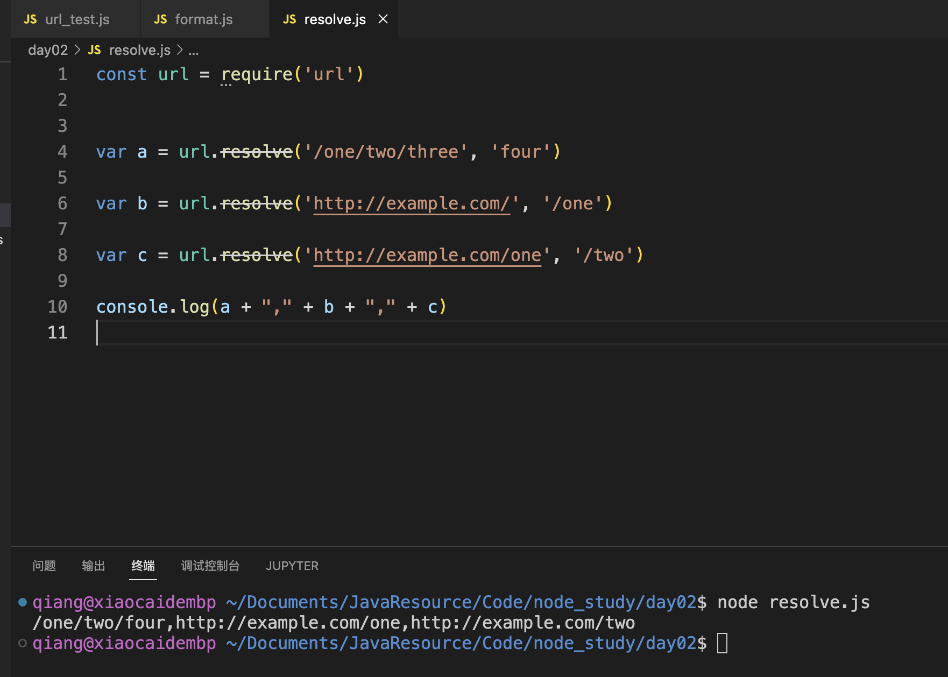Click the JS icon on format.js tab
The height and width of the screenshot is (677, 948).
click(160, 19)
